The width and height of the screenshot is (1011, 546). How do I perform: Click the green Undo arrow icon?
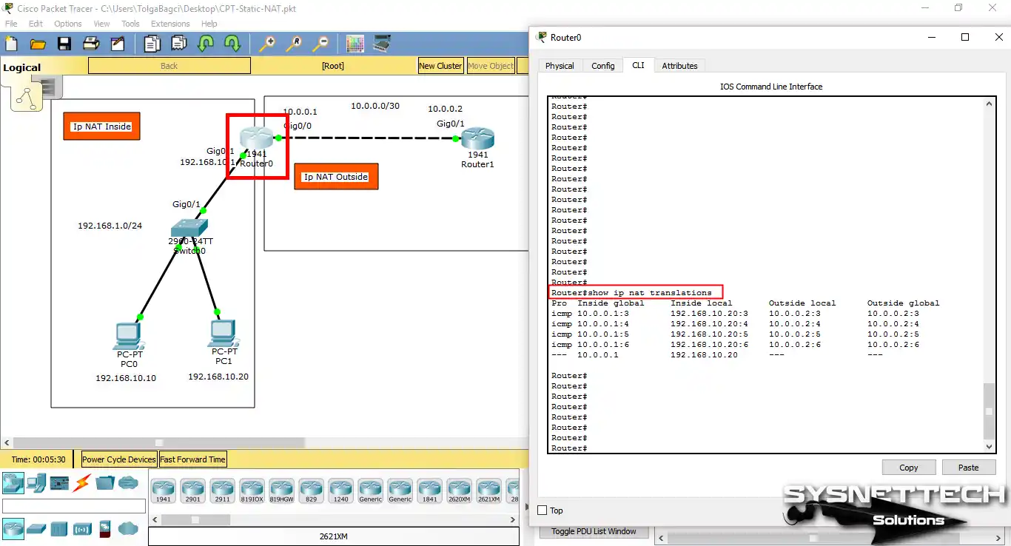pos(204,44)
